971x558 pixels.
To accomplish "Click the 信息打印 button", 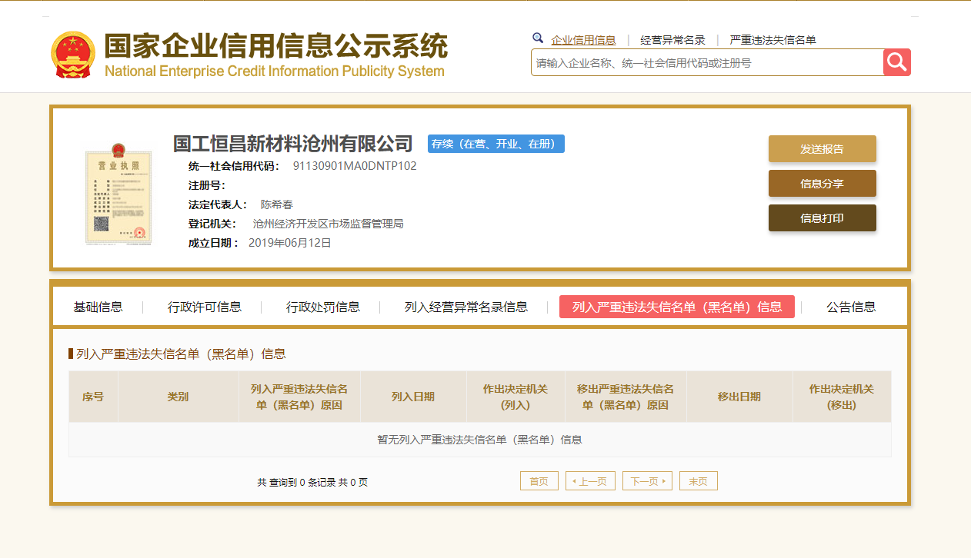I will [x=822, y=218].
